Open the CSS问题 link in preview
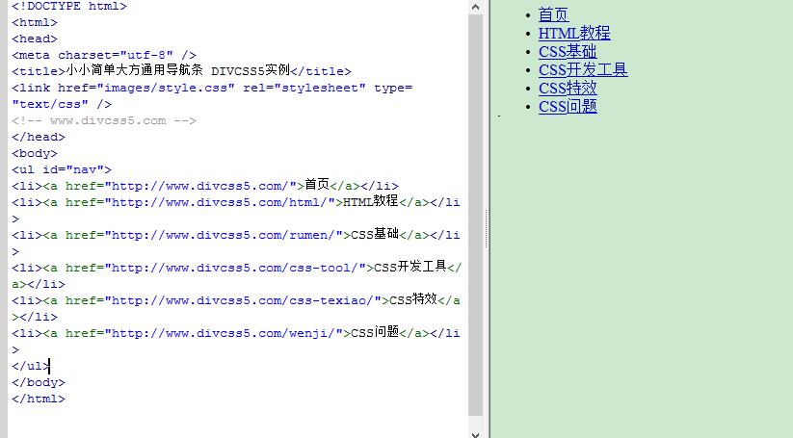 [x=568, y=106]
